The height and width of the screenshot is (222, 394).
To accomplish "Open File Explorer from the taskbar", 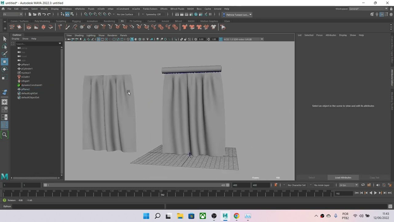I will tap(180, 216).
